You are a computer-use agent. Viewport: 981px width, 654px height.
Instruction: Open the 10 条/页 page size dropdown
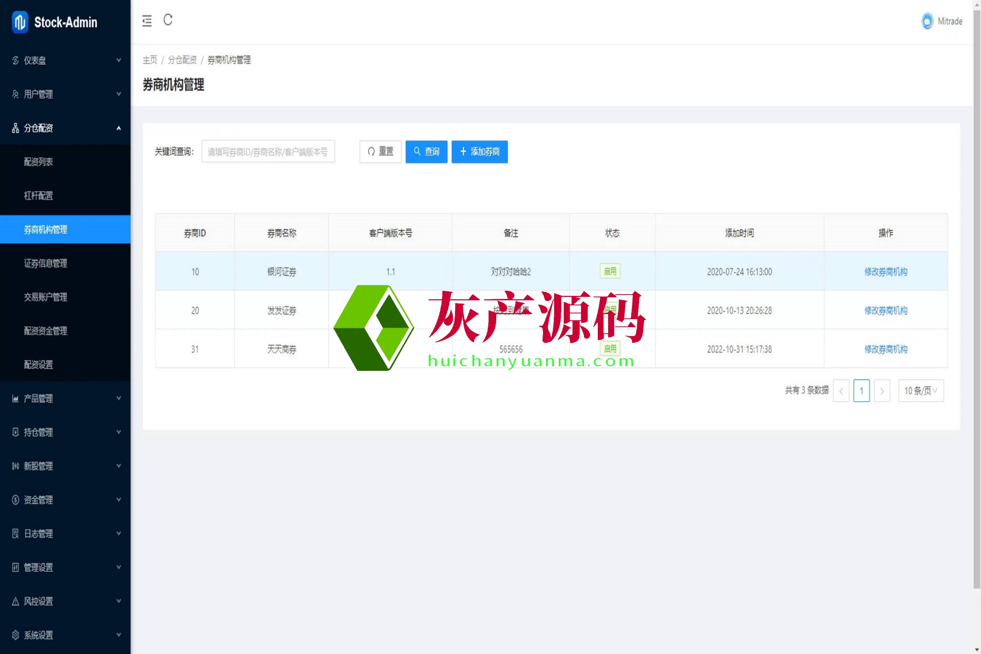point(920,391)
